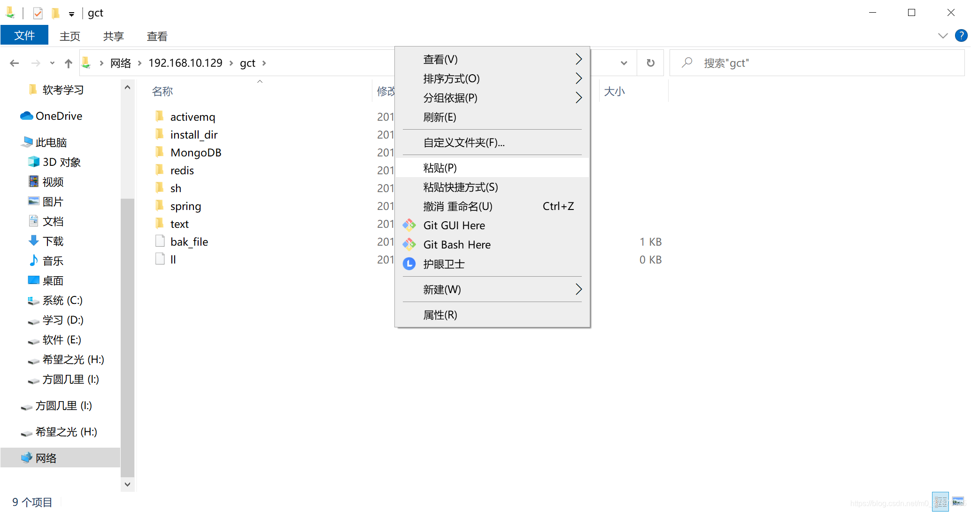
Task: Choose 自定义文件夹(F)... menu entry
Action: pos(492,142)
